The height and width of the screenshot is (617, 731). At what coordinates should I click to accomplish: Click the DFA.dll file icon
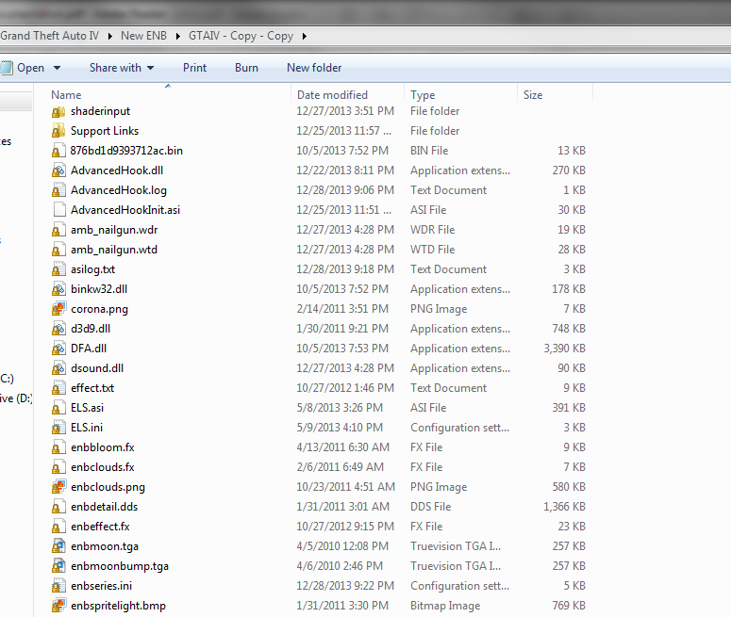tap(58, 349)
